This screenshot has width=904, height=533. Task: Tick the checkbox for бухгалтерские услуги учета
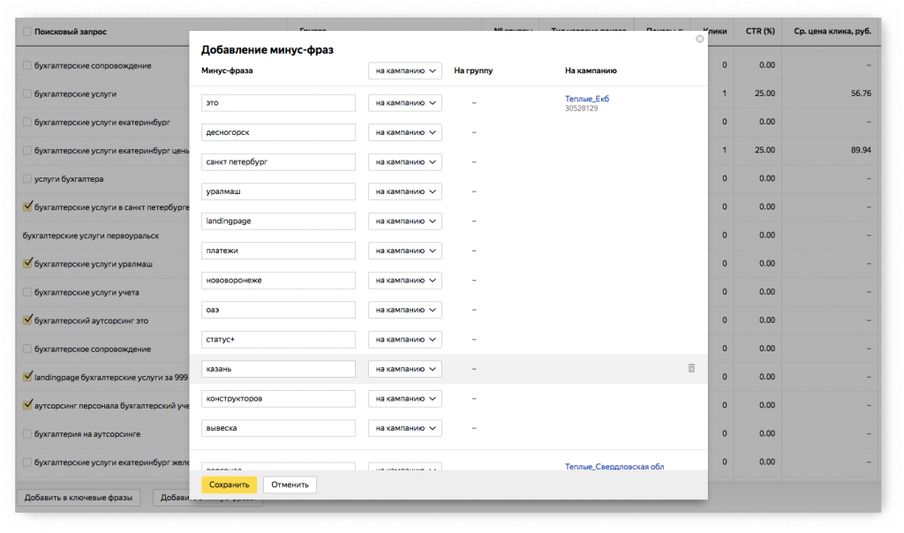point(27,292)
